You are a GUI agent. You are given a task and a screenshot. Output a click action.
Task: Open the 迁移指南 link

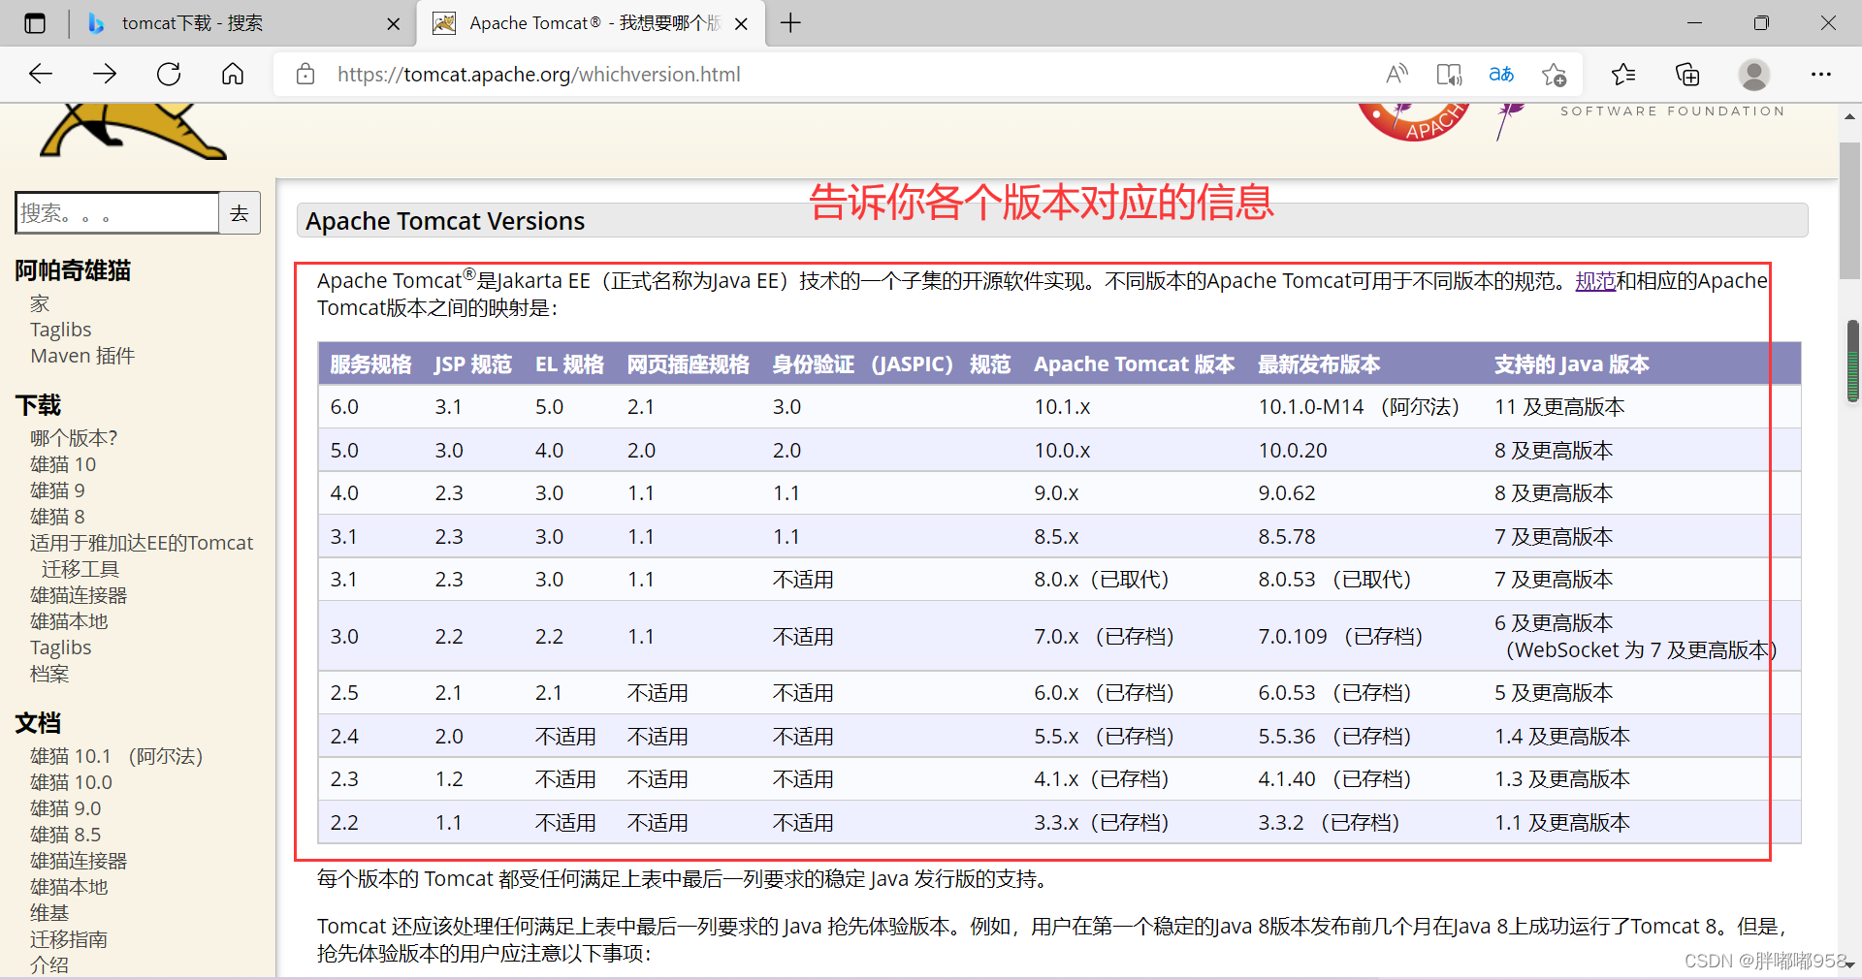(x=69, y=939)
